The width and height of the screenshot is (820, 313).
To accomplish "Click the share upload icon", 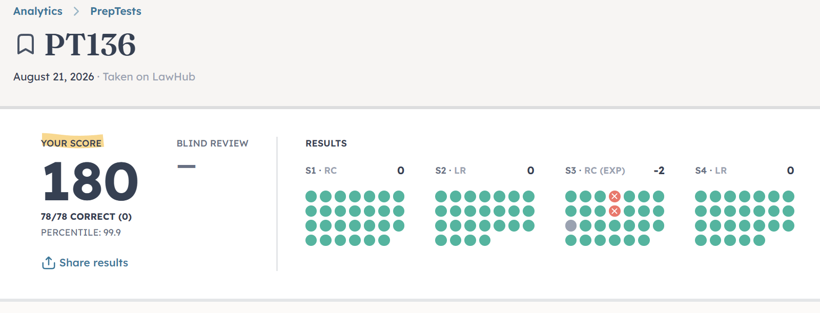I will tap(49, 263).
